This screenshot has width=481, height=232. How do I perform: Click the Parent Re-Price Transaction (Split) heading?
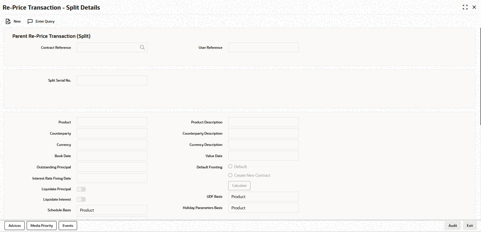click(x=51, y=36)
